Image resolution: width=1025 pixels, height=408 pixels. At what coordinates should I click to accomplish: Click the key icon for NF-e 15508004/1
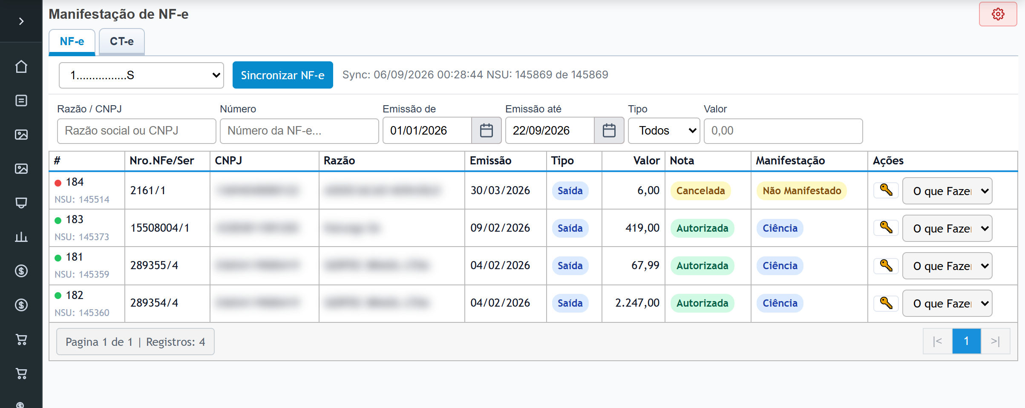point(886,228)
